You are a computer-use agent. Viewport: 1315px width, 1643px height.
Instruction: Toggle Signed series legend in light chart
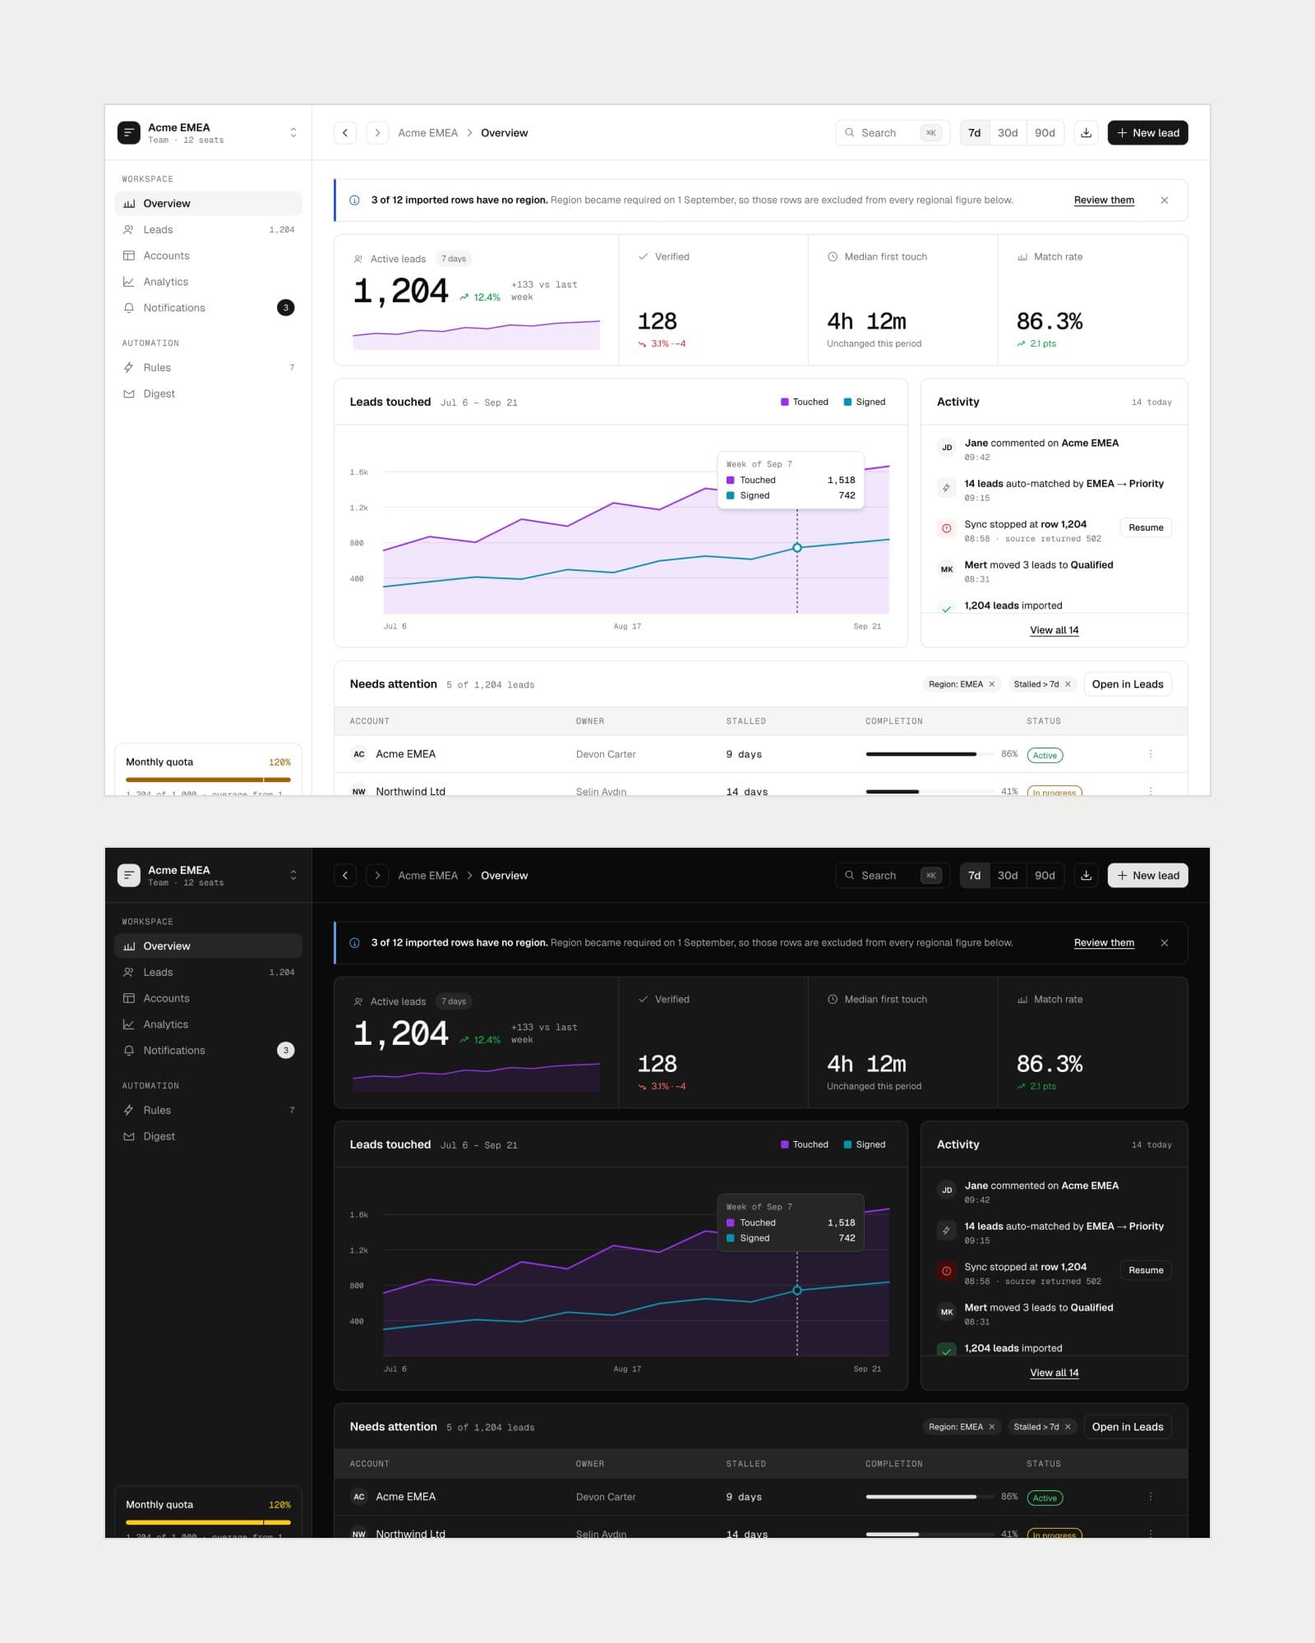click(865, 403)
